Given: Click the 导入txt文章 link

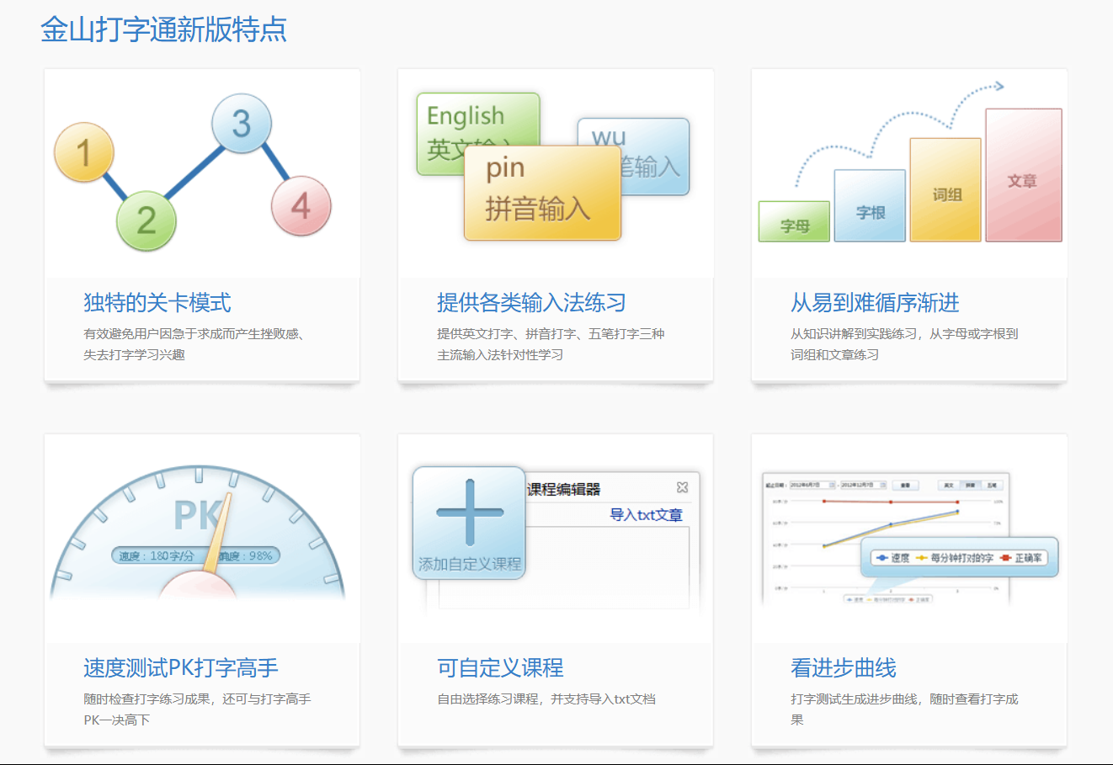Looking at the screenshot, I should pyautogui.click(x=646, y=515).
